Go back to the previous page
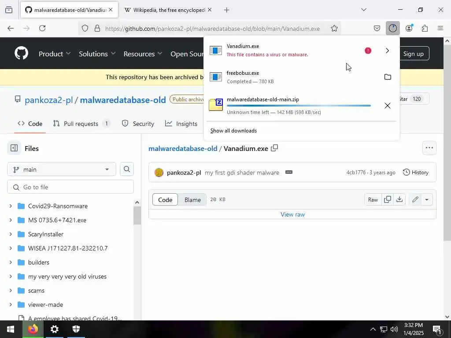This screenshot has height=338, width=451. 11,28
